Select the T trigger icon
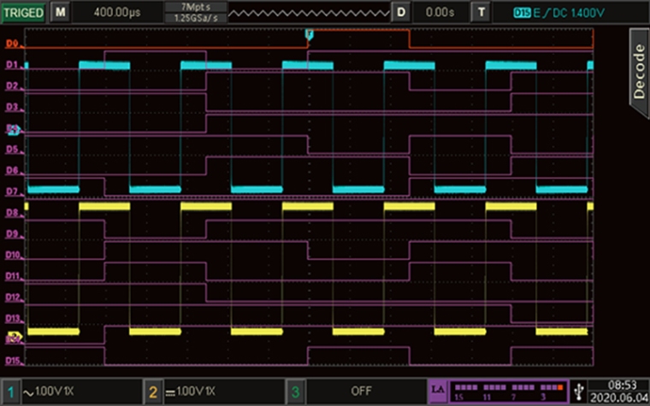 tap(482, 13)
